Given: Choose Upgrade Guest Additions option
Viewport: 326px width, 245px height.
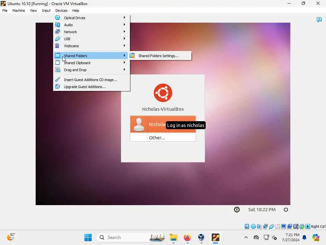Looking at the screenshot, I should click(x=91, y=87).
